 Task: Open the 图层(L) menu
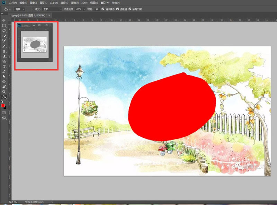click(x=44, y=3)
